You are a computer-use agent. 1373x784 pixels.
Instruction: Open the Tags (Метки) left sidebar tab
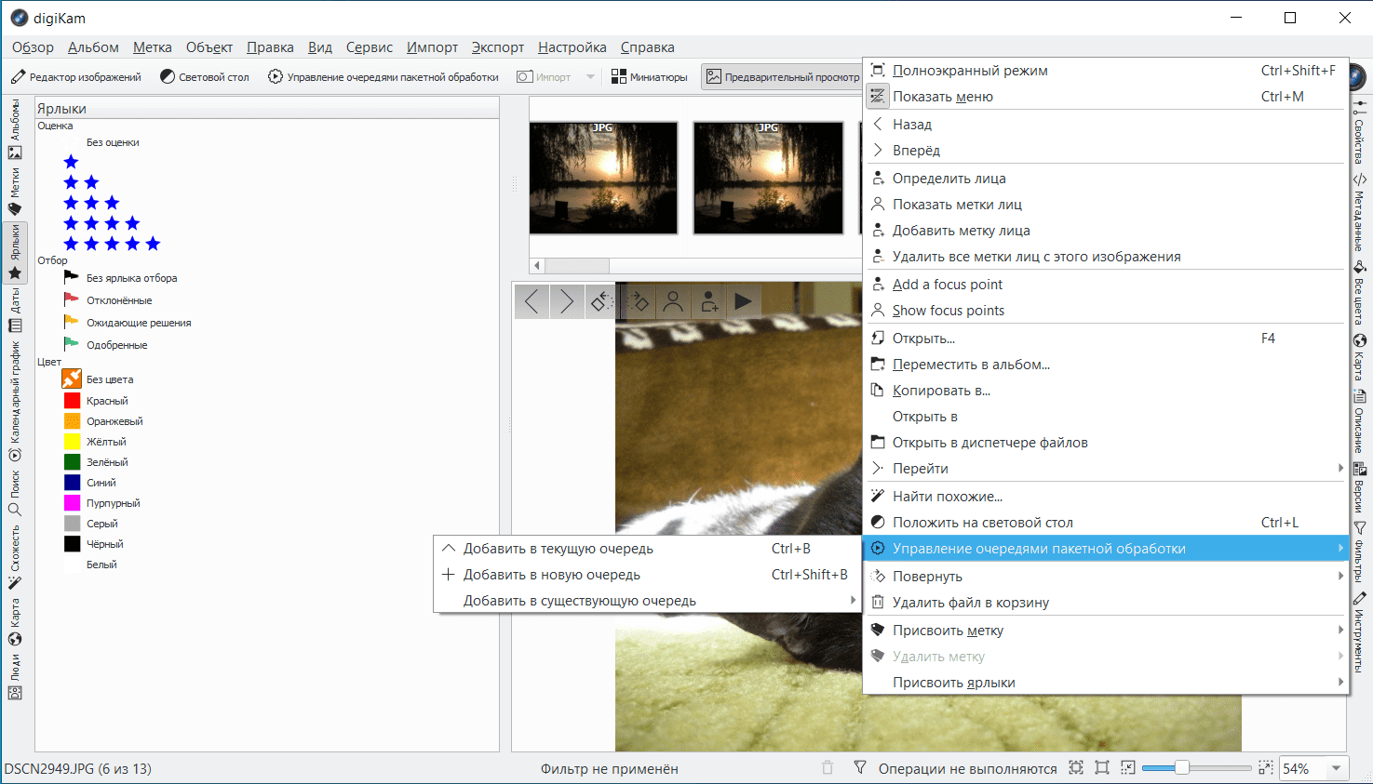coord(15,191)
